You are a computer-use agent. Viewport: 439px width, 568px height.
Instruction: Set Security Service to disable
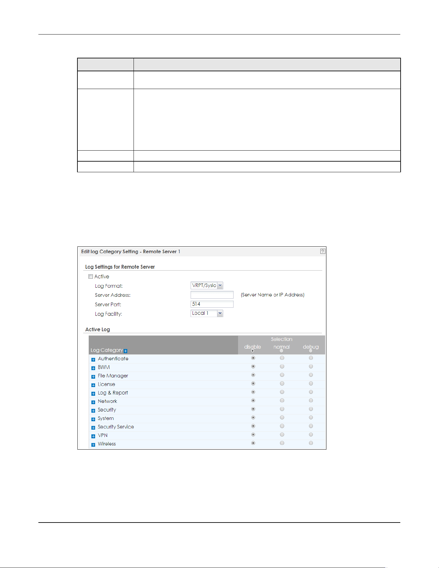253,426
